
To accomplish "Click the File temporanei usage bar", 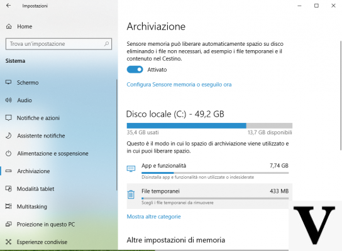I will point(215,198).
